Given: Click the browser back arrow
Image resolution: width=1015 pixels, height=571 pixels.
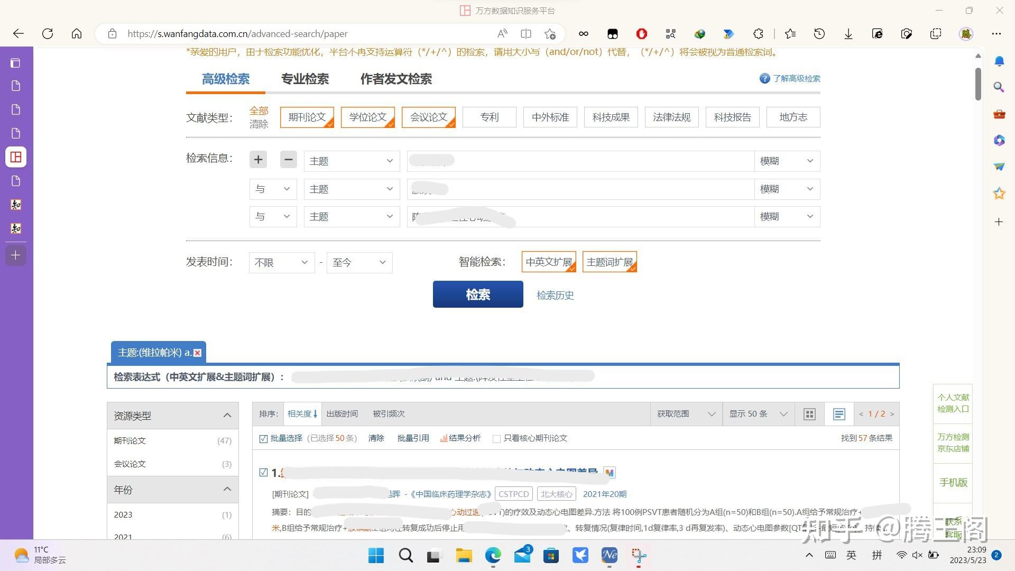Looking at the screenshot, I should pyautogui.click(x=19, y=34).
